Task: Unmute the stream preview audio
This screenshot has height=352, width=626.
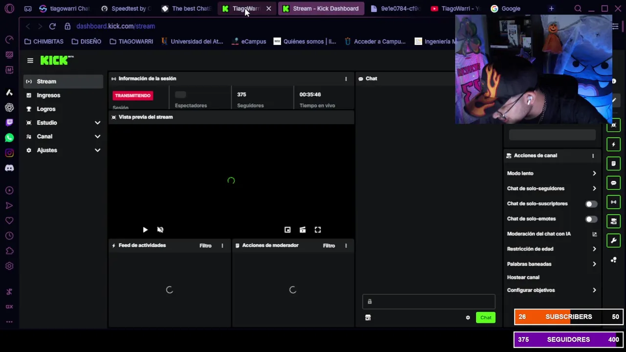Action: [x=160, y=230]
